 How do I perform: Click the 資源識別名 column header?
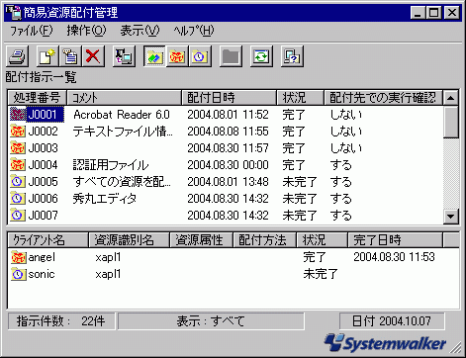click(x=129, y=240)
